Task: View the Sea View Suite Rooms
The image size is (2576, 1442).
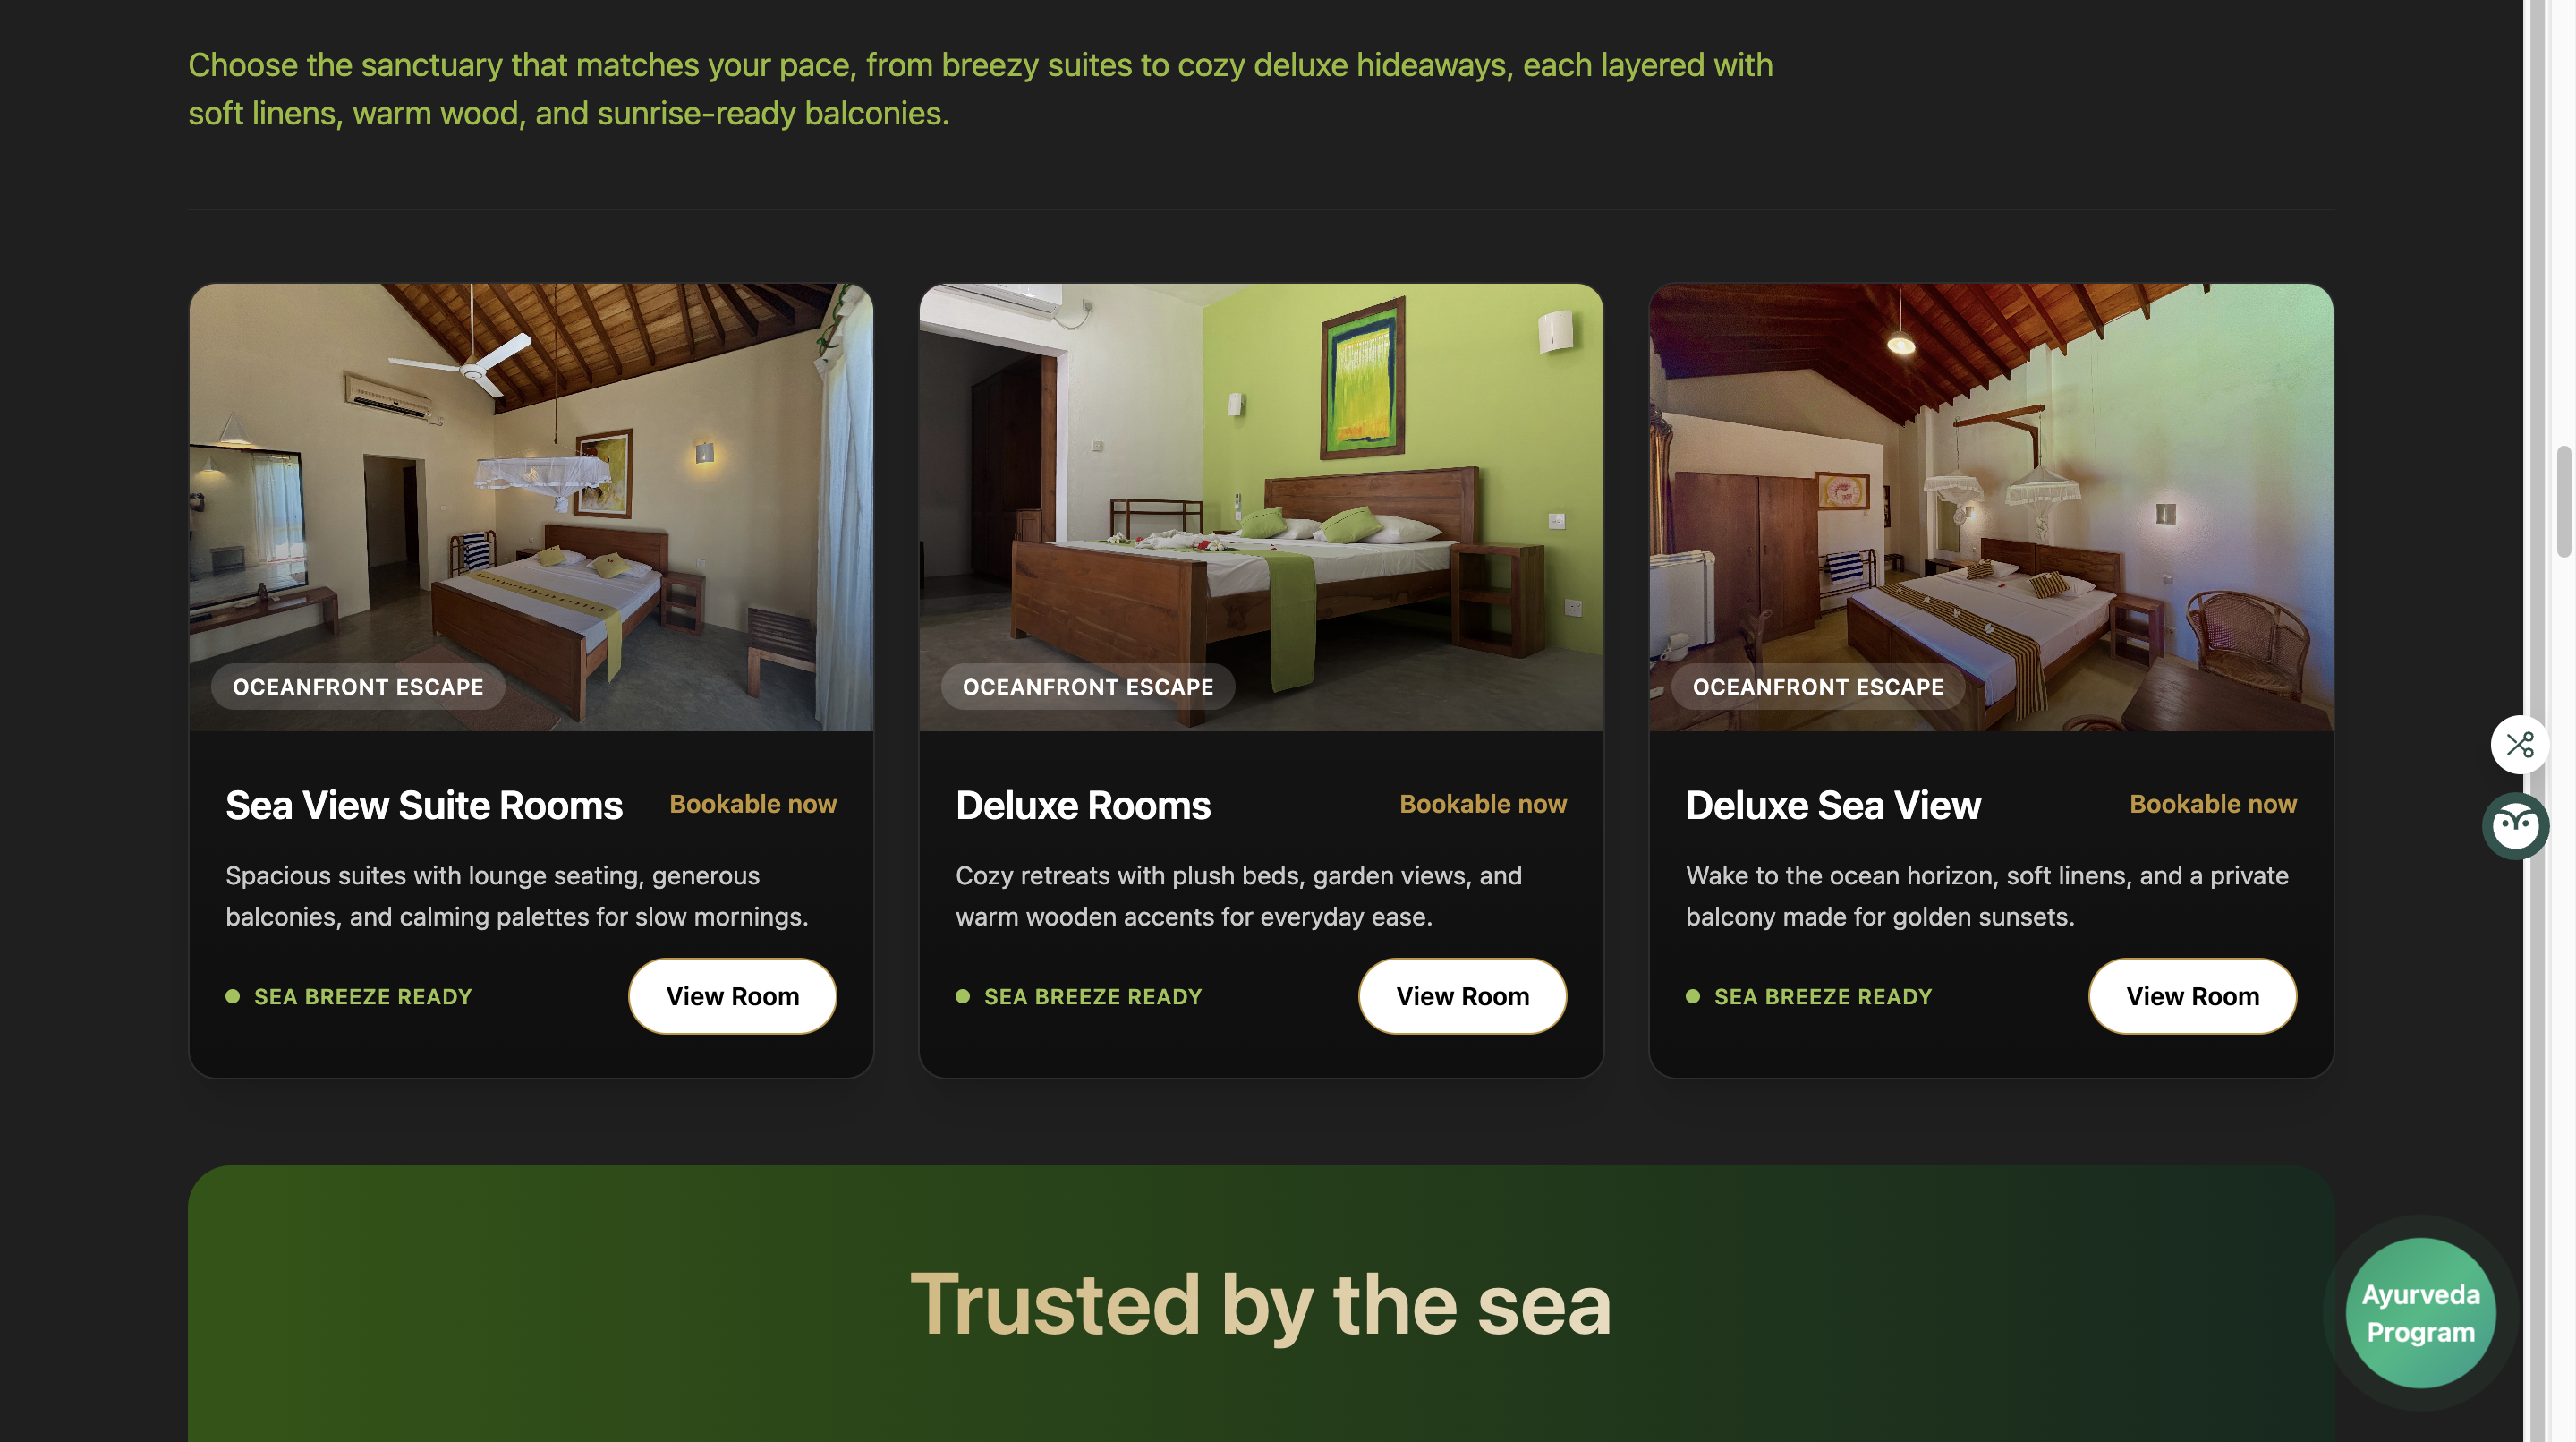Action: click(732, 997)
